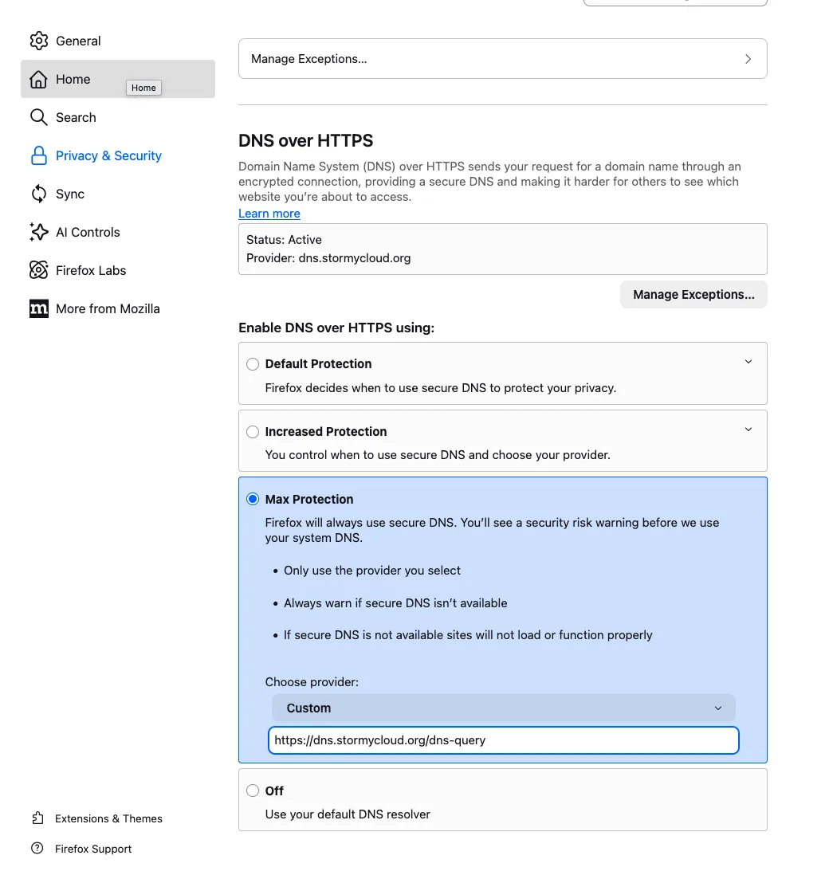This screenshot has width=829, height=875.
Task: Open the Learn more link
Action: click(269, 213)
